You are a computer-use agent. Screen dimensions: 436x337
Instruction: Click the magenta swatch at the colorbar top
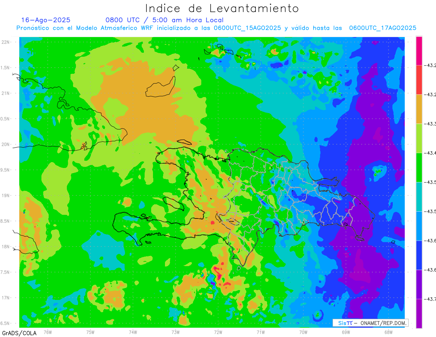pos(419,51)
